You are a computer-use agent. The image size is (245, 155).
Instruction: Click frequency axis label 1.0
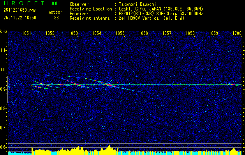point(4,70)
